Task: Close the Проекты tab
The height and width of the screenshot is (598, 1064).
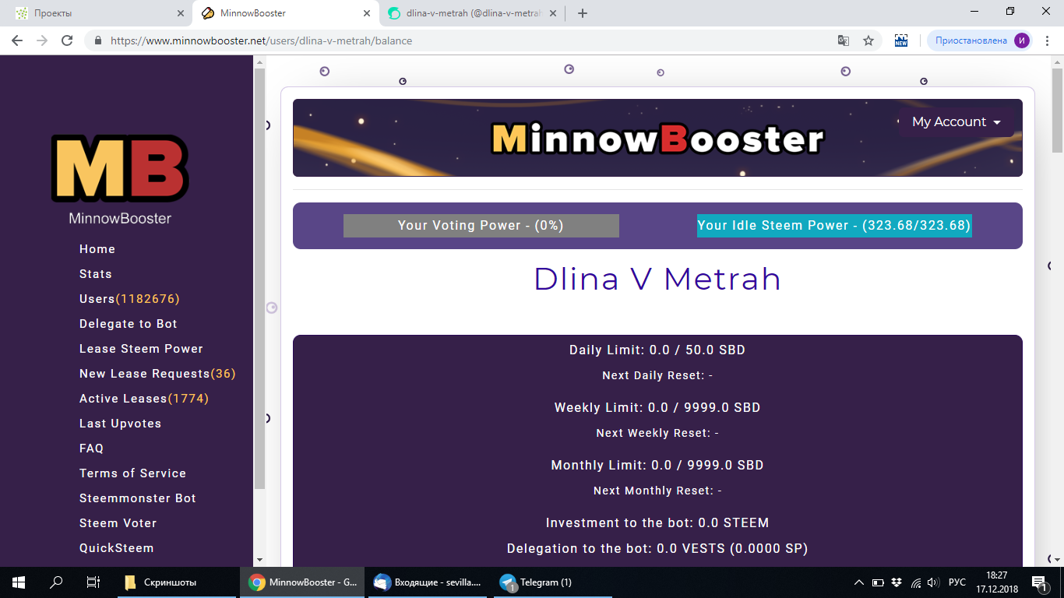Action: [181, 13]
